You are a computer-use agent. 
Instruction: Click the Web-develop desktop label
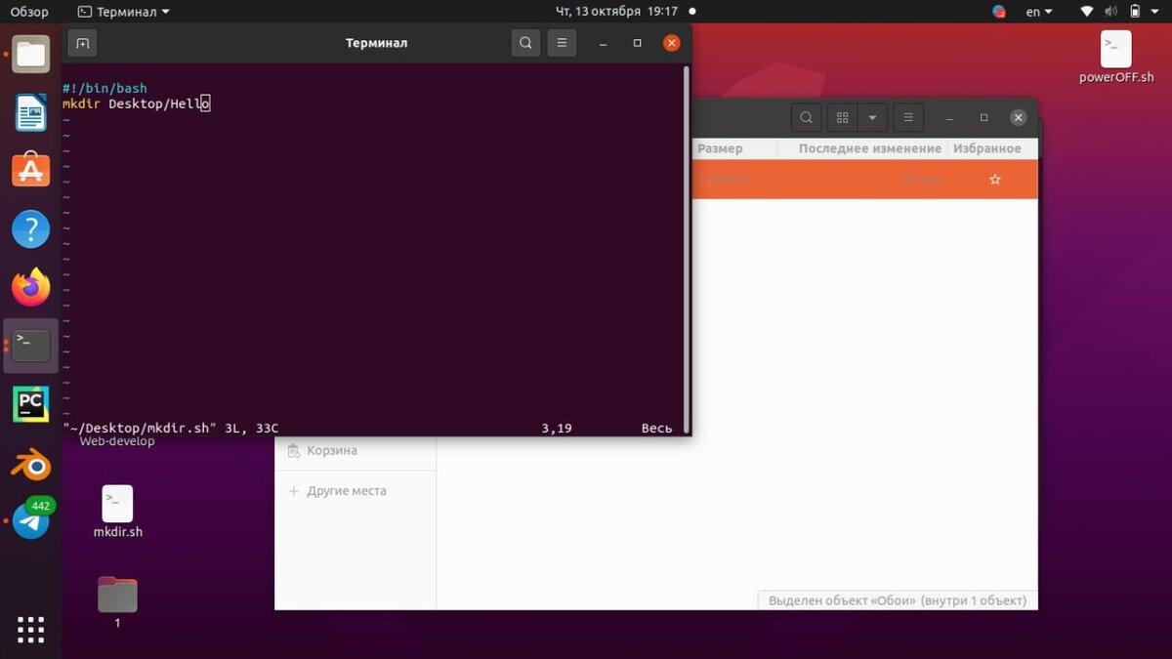click(117, 441)
